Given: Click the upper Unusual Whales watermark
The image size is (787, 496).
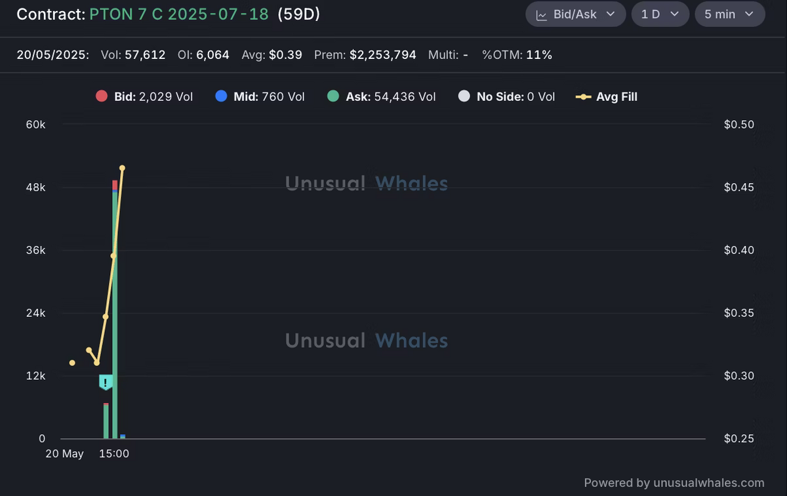Looking at the screenshot, I should click(367, 184).
